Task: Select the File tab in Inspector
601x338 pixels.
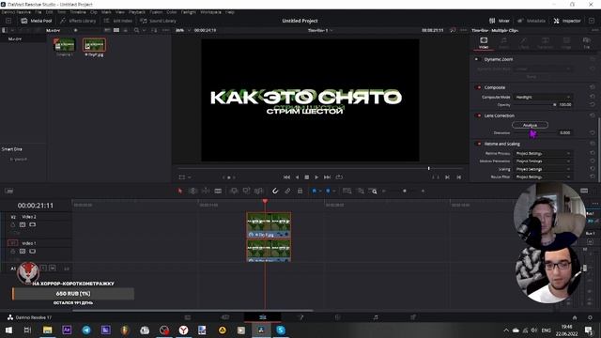Action: 586,43
